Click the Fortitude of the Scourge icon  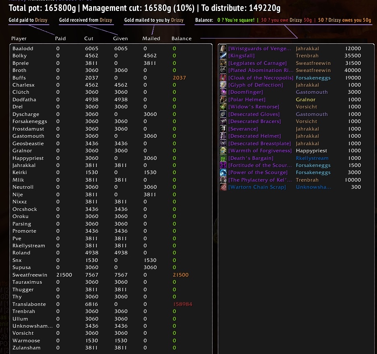(x=223, y=165)
